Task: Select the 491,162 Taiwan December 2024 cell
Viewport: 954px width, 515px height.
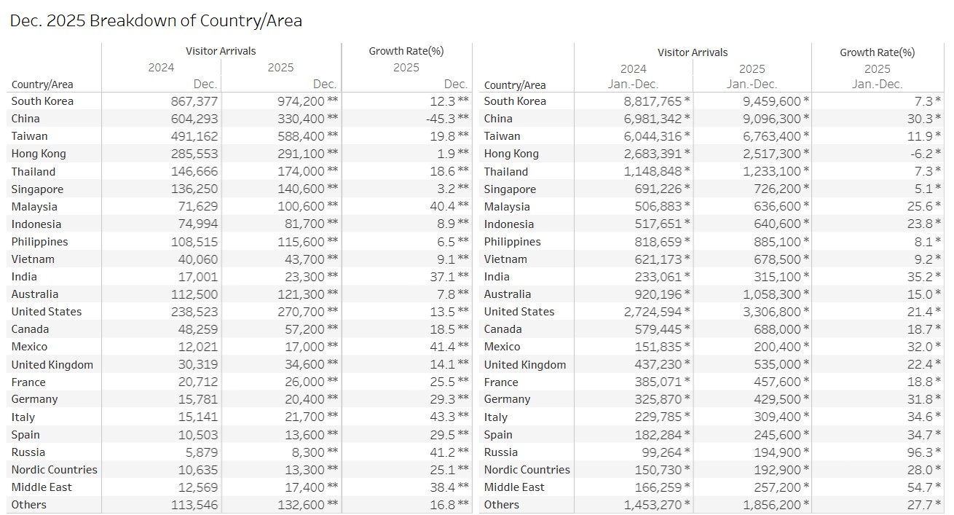Action: tap(192, 136)
